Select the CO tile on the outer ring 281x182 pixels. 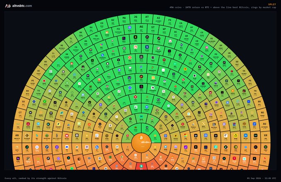point(102,24)
